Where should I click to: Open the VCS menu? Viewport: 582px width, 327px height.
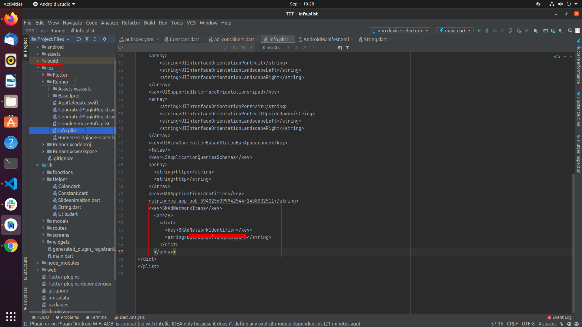coord(191,23)
